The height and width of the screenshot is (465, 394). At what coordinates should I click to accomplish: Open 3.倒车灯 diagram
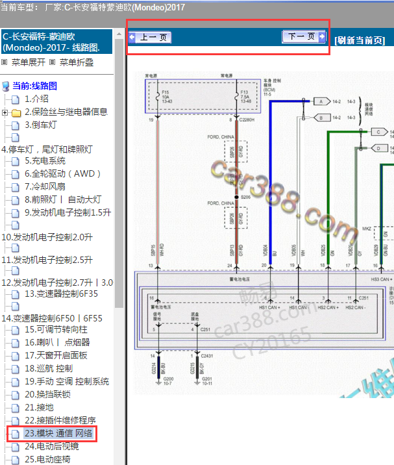(x=41, y=125)
